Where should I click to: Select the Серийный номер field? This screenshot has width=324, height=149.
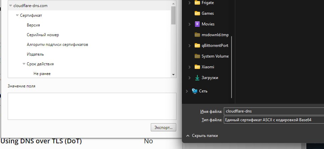(43, 35)
